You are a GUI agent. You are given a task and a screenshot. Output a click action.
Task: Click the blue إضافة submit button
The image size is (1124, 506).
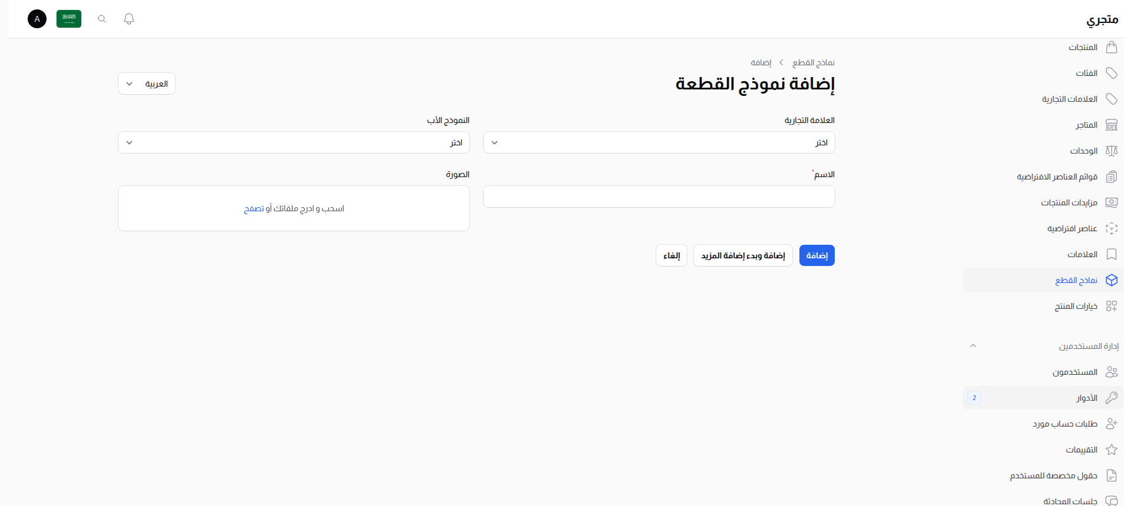pos(817,255)
